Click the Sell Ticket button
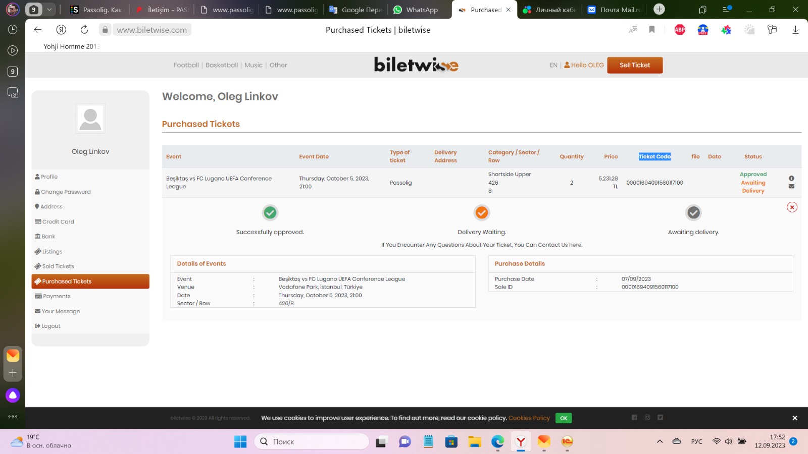808x454 pixels. [635, 65]
